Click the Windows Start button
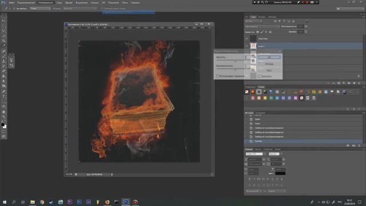This screenshot has width=366, height=206. pos(5,202)
